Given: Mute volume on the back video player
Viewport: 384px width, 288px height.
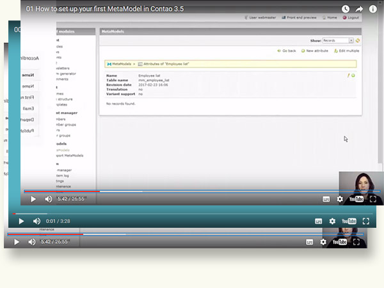Looking at the screenshot, I should click(31, 242).
